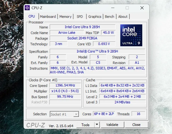The image size is (172, 134).
Task: Click the 'Clocks (P-Core #0)' group label
Action: pyautogui.click(x=43, y=80)
